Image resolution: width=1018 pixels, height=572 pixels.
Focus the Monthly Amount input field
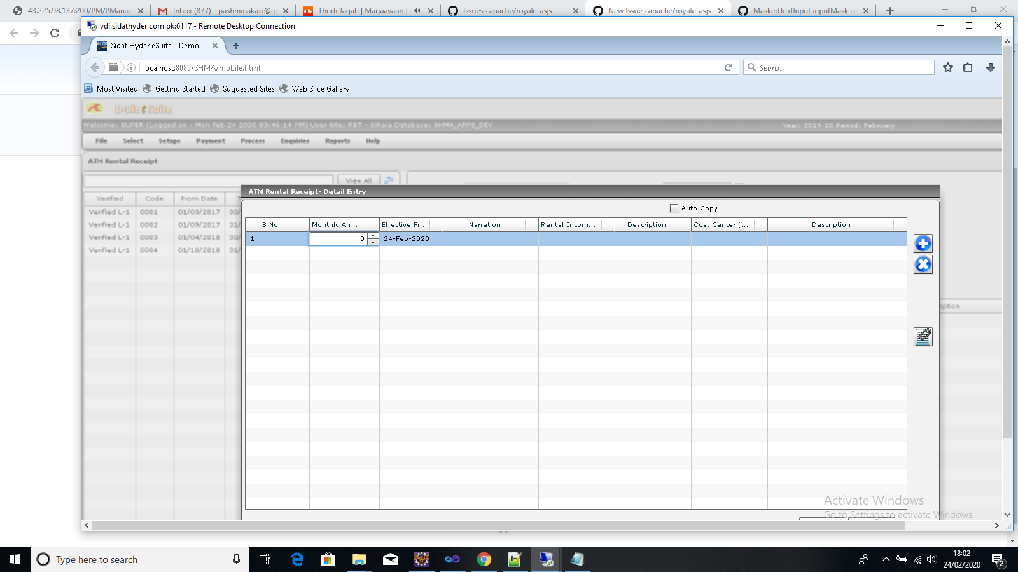338,239
